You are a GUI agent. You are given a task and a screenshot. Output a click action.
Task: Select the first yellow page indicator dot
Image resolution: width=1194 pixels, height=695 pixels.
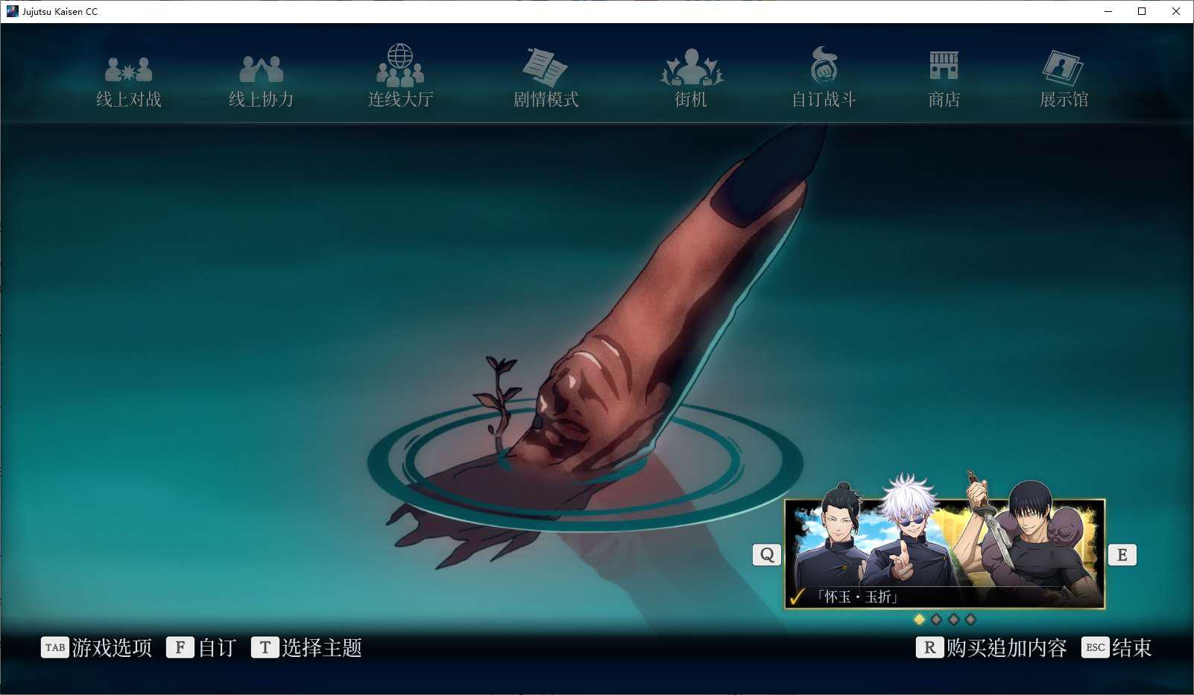coord(919,619)
